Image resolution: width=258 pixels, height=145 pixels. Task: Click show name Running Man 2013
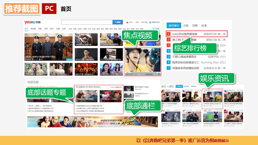click(213, 63)
